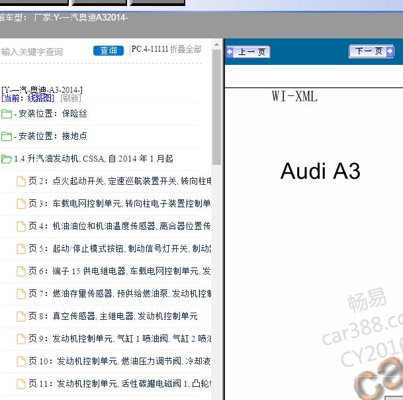The width and height of the screenshot is (403, 400).
Task: Click folder icon beside 安装位置：接地点
Action: [x=7, y=136]
